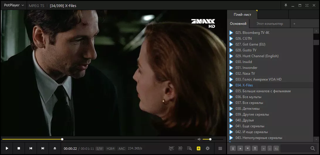Select 027. Got Game (EU) entry
This screenshot has width=320, height=155.
pyautogui.click(x=270, y=44)
